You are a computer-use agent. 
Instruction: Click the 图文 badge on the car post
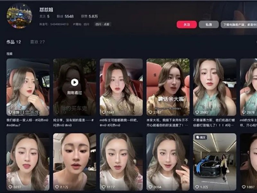[x=201, y=137]
